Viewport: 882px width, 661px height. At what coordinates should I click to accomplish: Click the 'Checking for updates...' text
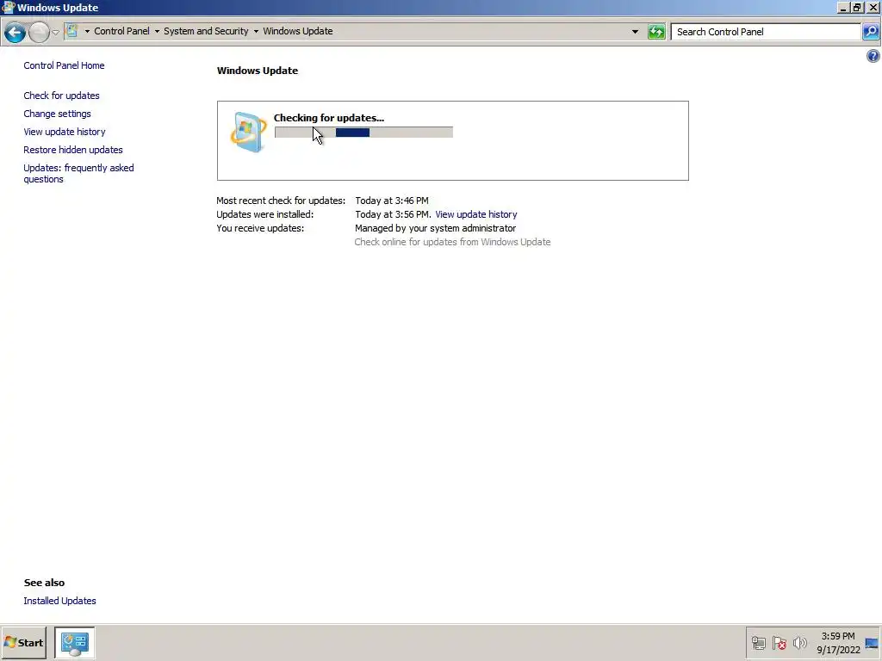328,118
